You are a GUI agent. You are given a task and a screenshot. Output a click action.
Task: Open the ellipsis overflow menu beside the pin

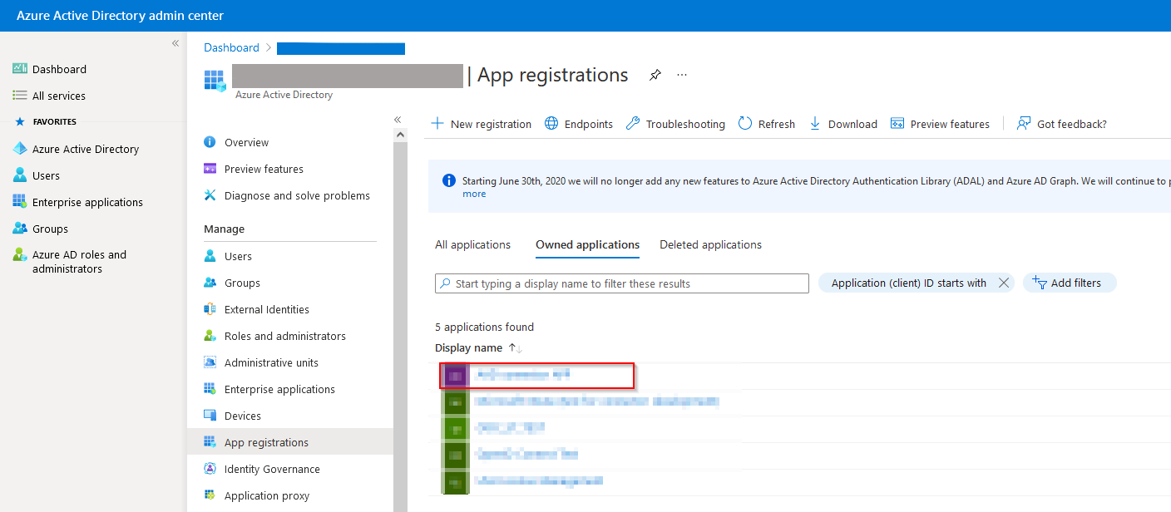click(681, 75)
